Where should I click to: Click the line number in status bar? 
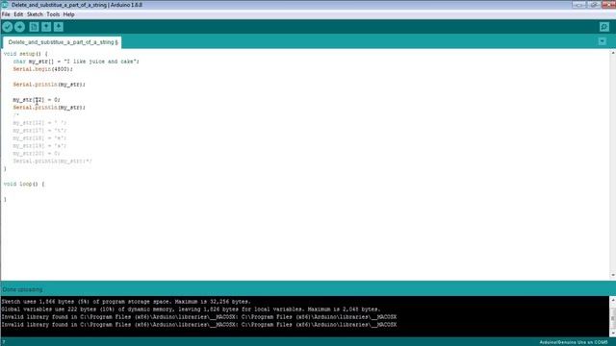4,342
